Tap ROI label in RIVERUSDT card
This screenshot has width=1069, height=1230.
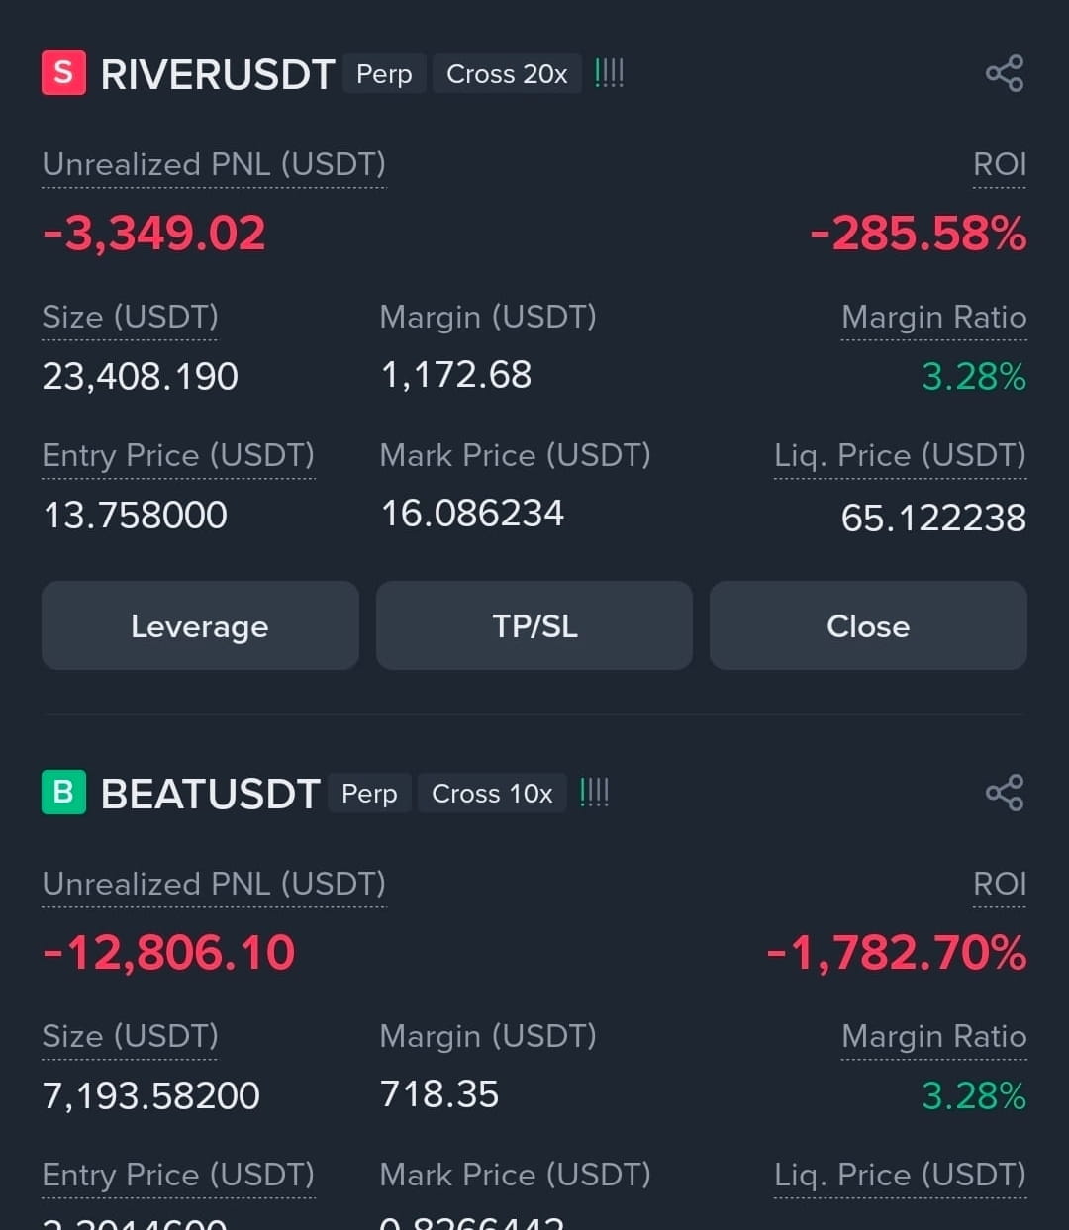click(1000, 165)
